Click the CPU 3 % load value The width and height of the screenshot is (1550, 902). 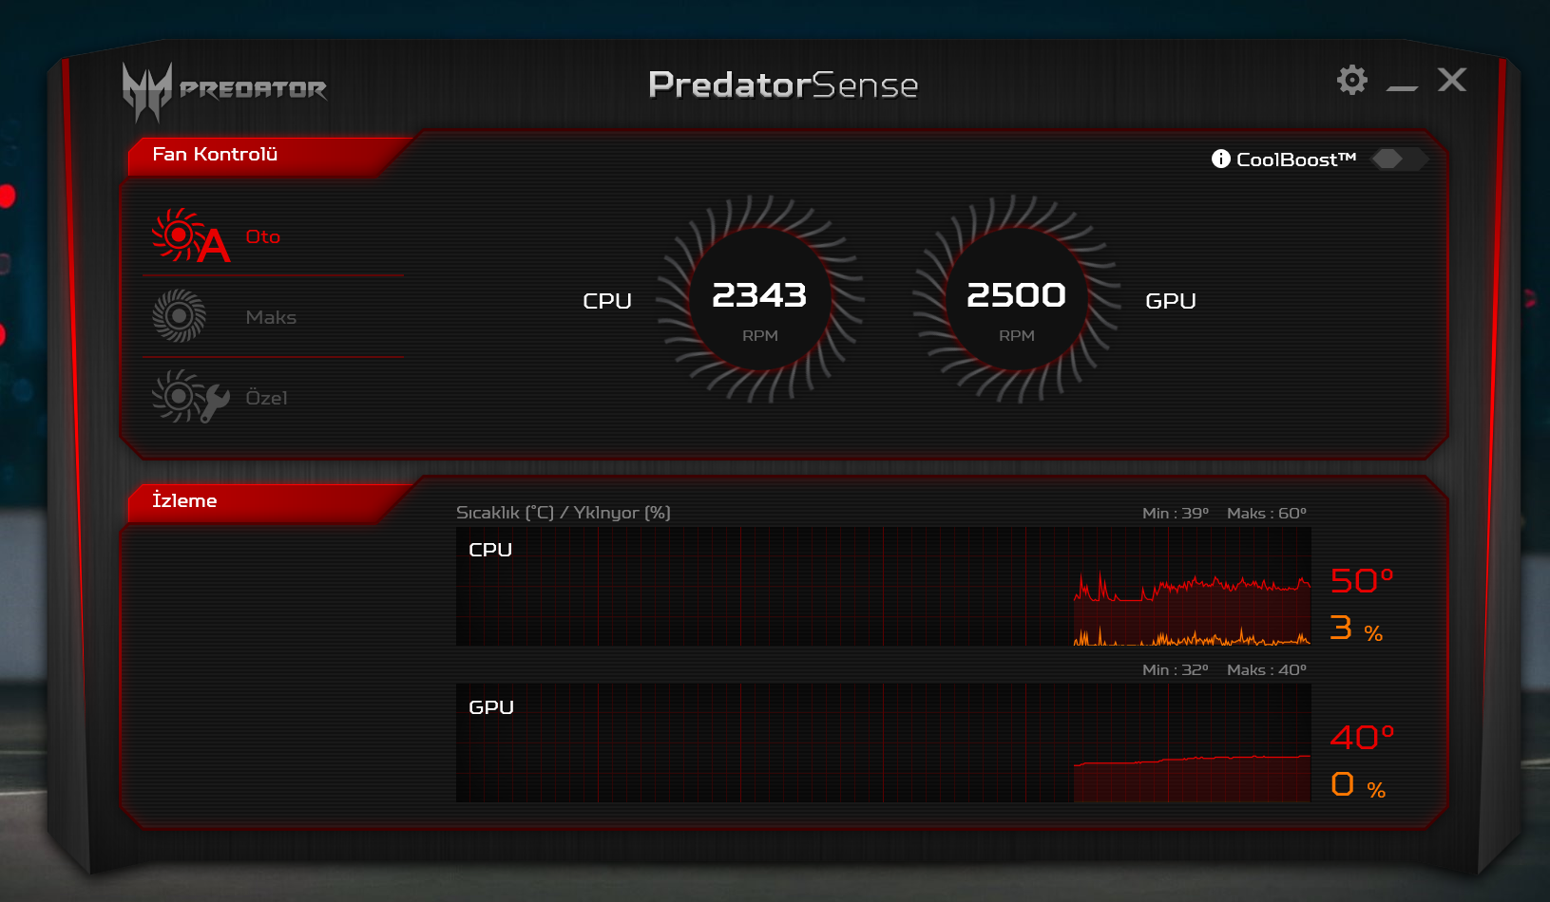point(1356,628)
